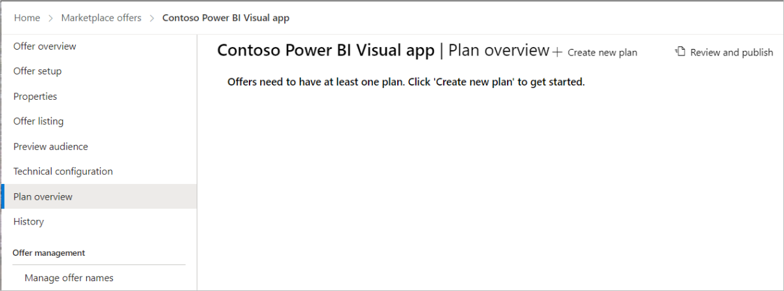Navigate to Offer setup
Image resolution: width=784 pixels, height=291 pixels.
click(99, 71)
